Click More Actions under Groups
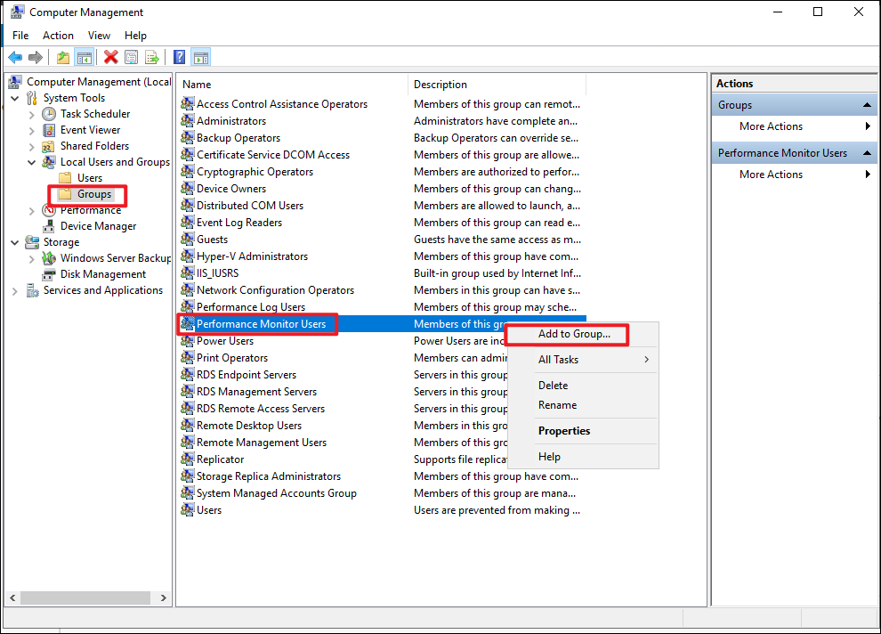The width and height of the screenshot is (881, 634). 771,126
